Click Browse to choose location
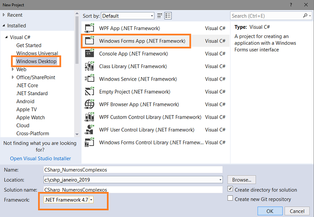 [241, 180]
